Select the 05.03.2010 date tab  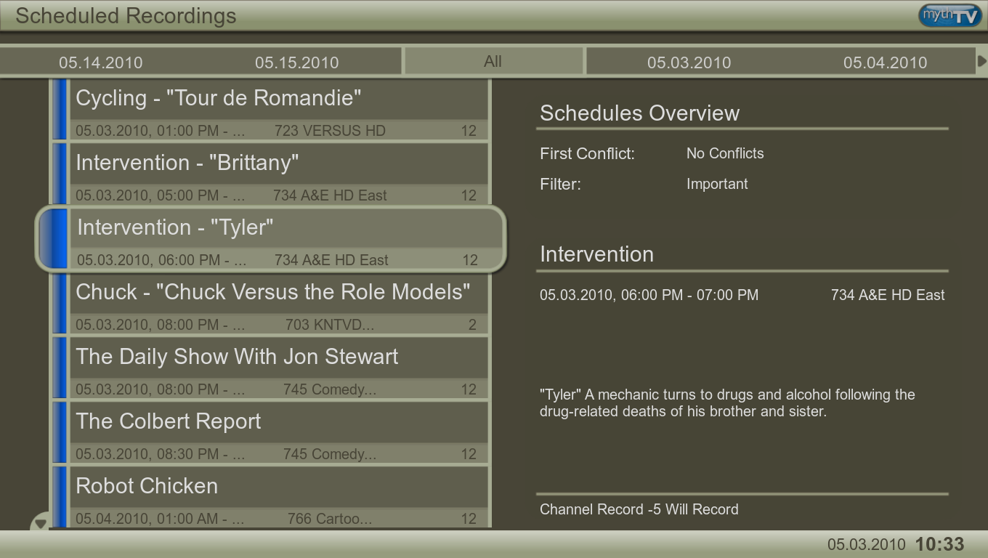pyautogui.click(x=689, y=62)
